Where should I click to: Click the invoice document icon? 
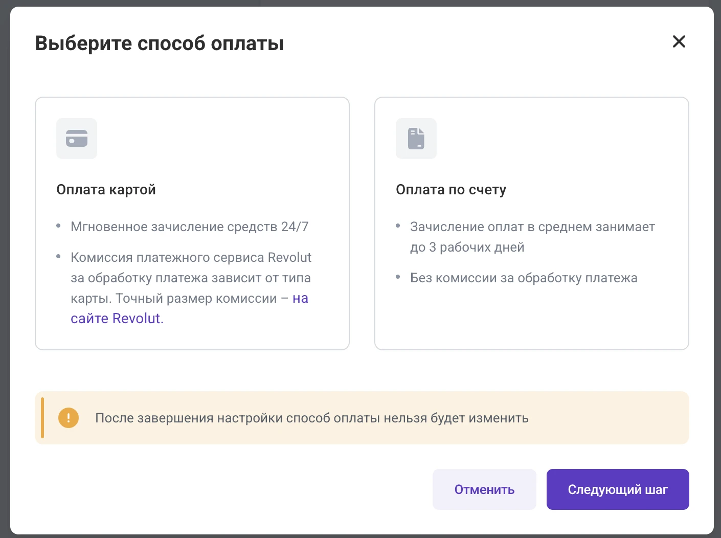[x=416, y=139]
